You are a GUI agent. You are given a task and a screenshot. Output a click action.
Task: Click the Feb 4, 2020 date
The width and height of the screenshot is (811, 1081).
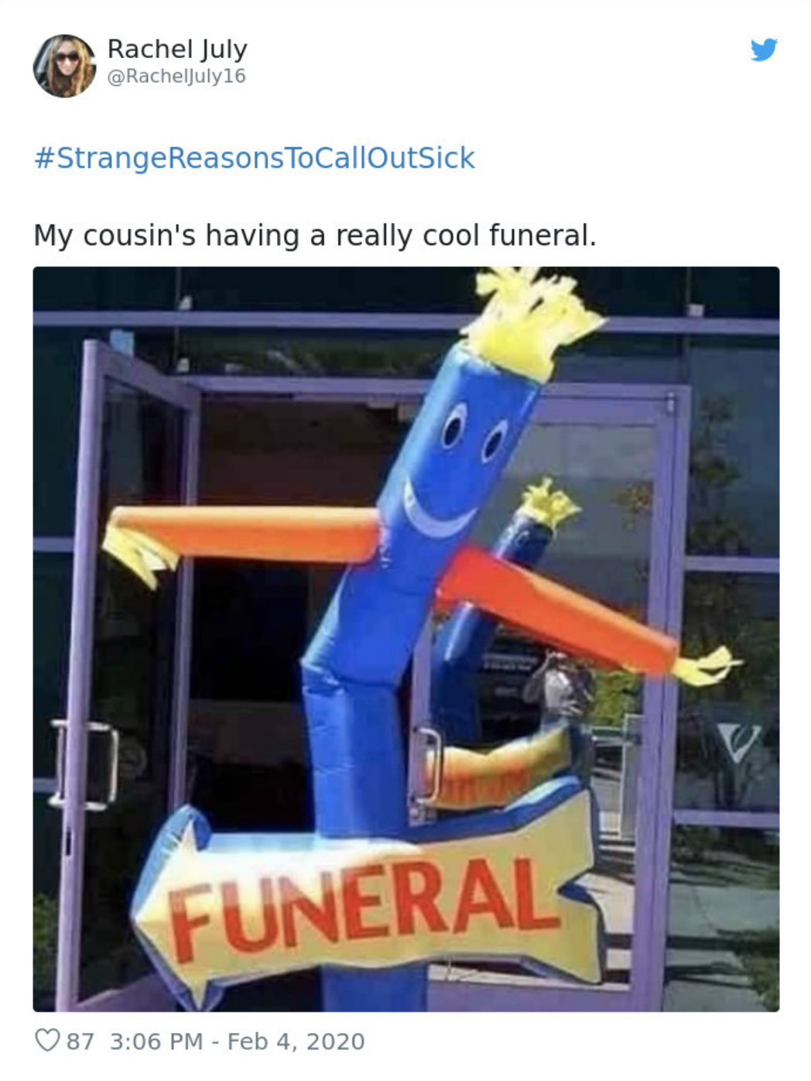[x=296, y=1041]
